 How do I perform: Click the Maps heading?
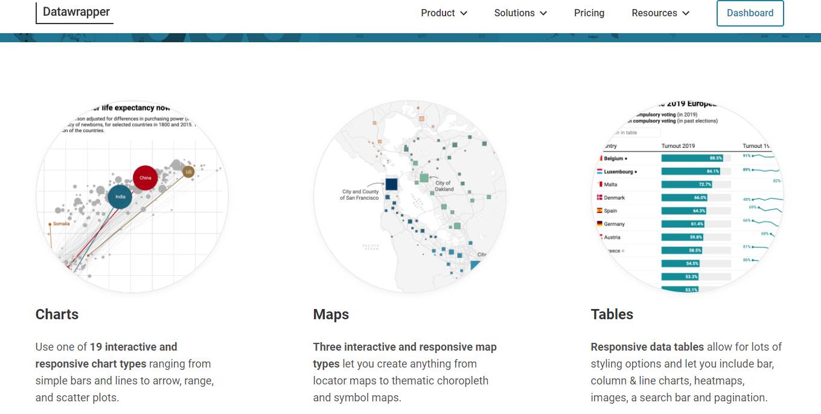pos(331,314)
